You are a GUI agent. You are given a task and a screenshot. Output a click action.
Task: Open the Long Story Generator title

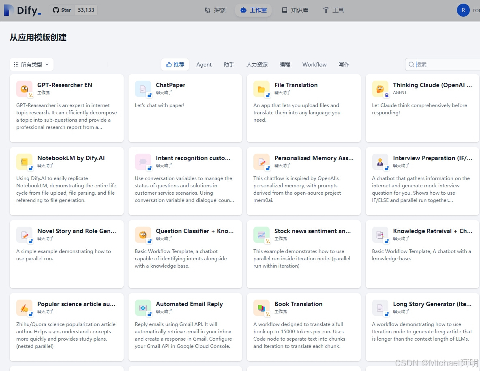tap(432, 304)
